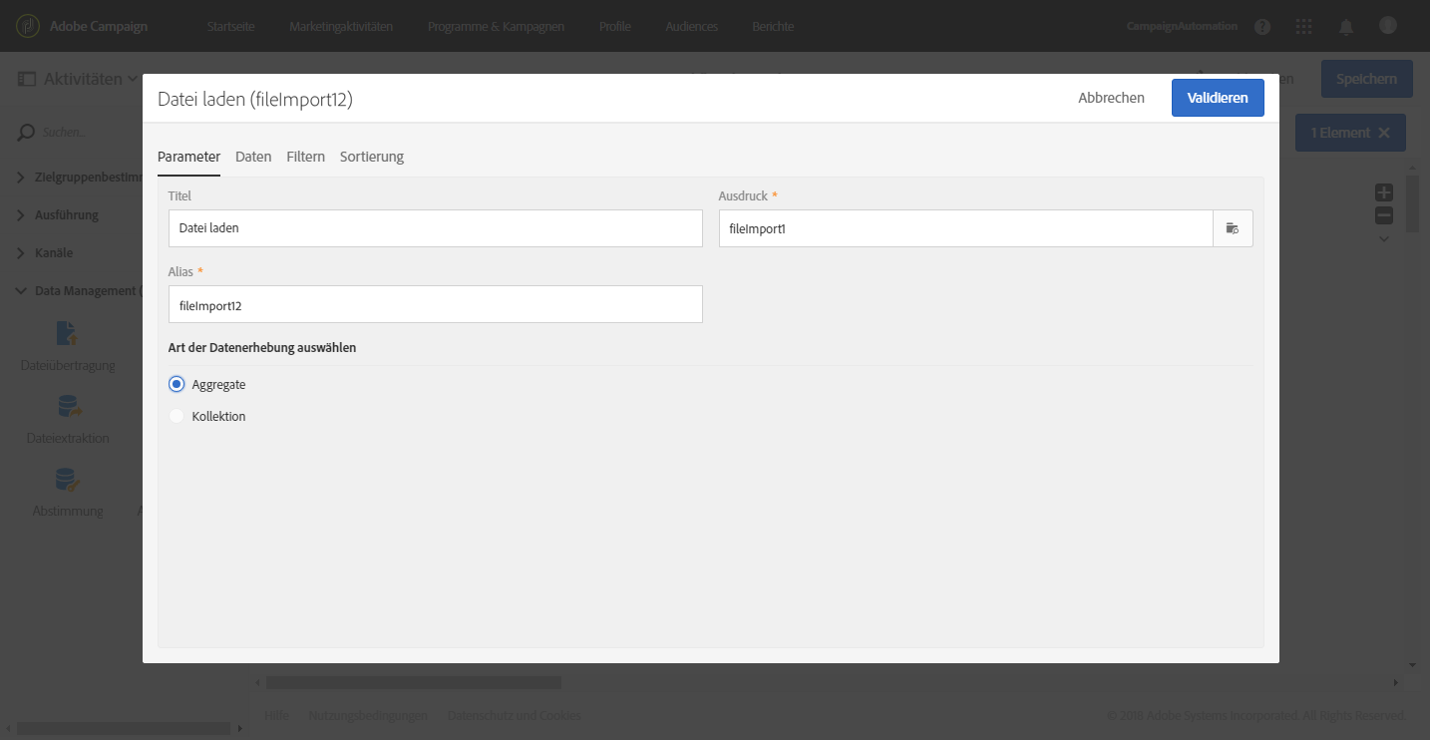This screenshot has width=1430, height=740.
Task: Click the 1 Element button
Action: coord(1350,133)
